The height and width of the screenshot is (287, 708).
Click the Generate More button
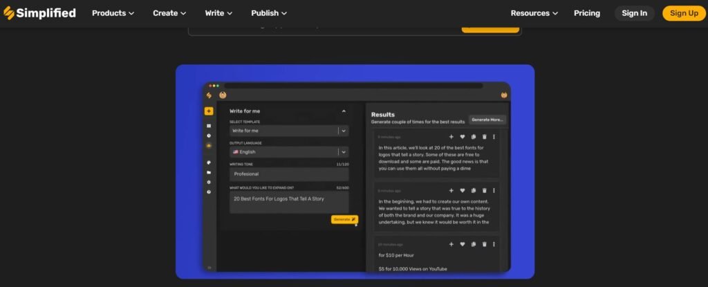487,120
